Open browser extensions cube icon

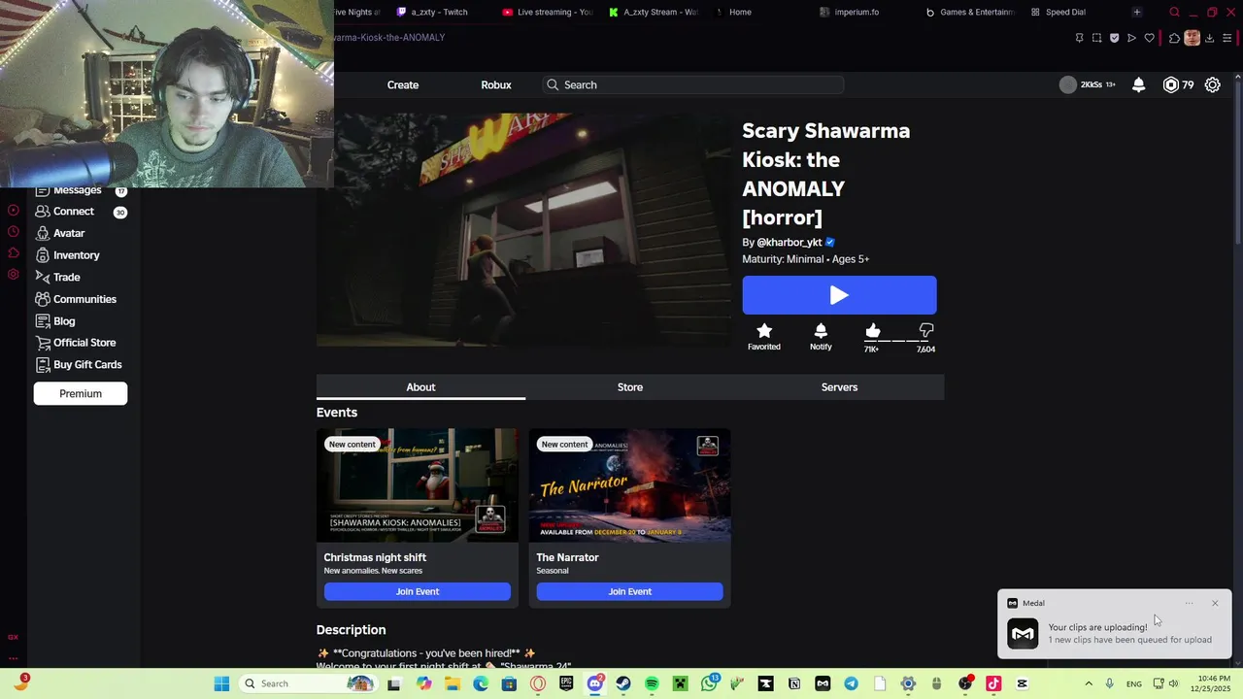(1174, 38)
